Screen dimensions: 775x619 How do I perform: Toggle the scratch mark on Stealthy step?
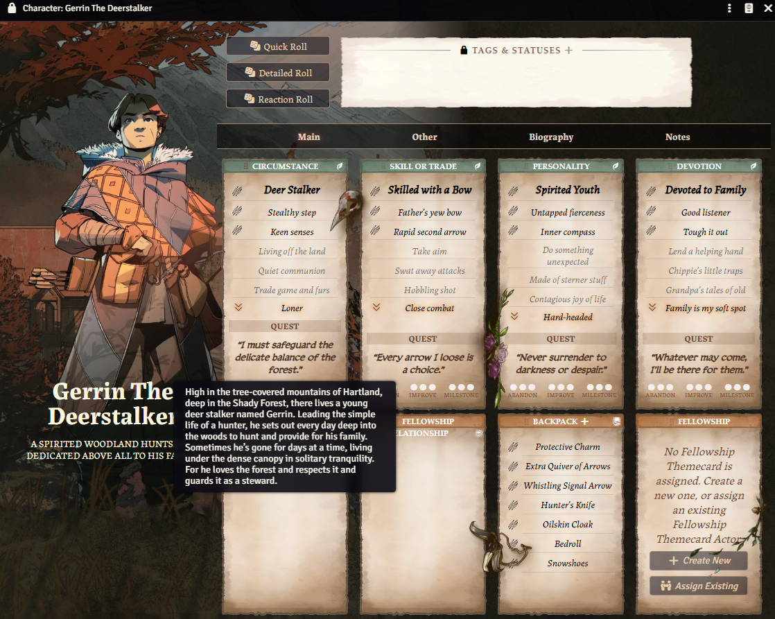click(237, 211)
